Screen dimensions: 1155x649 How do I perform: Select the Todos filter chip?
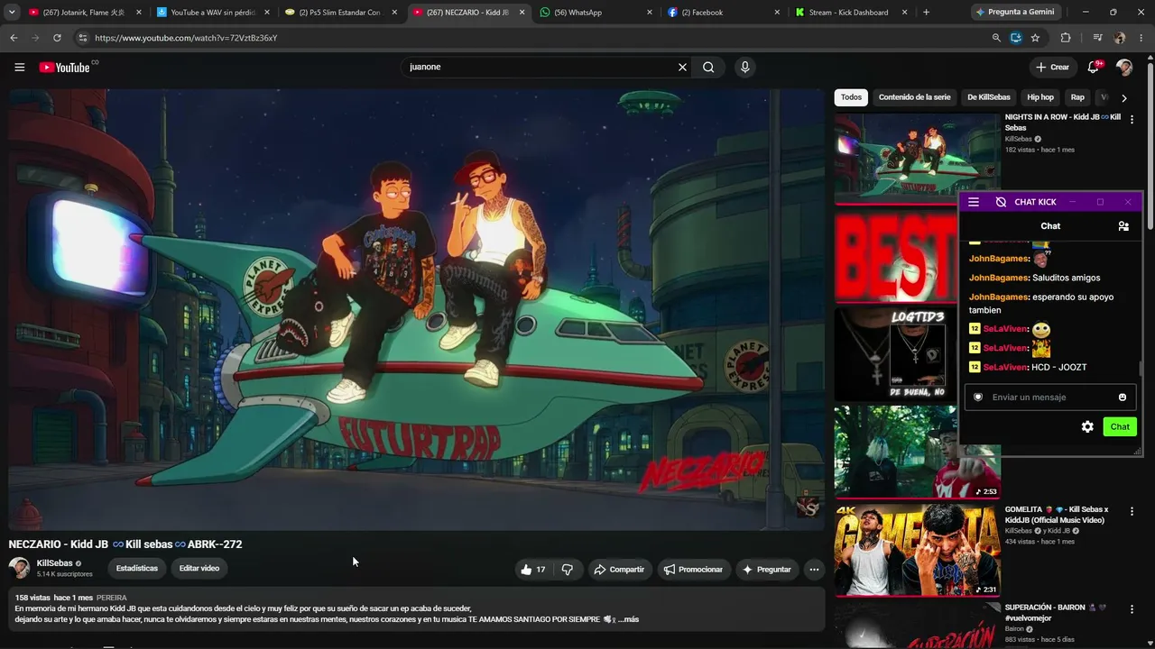pos(851,97)
